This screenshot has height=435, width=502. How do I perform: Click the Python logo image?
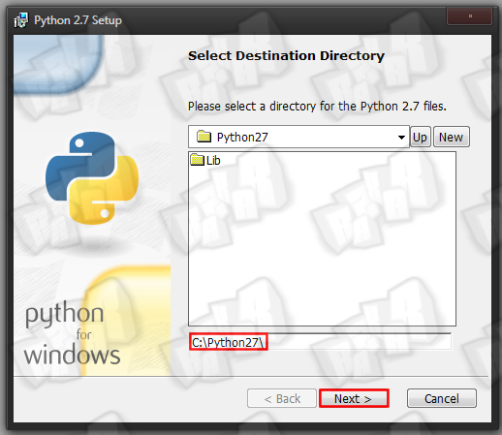tap(92, 178)
